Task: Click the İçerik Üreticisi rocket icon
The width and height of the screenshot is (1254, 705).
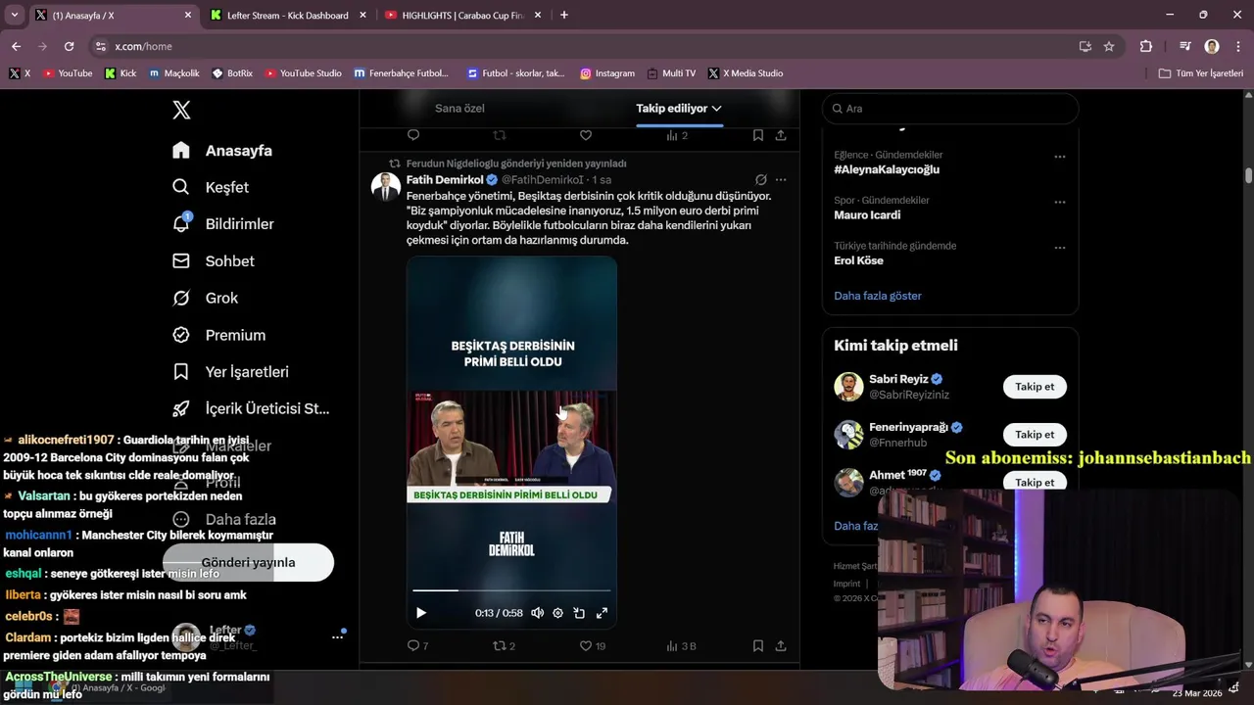Action: click(x=181, y=409)
